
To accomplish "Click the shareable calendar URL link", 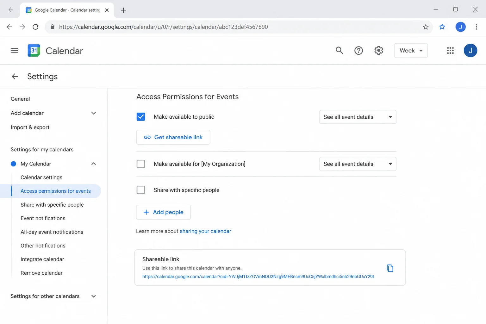I will 258,277.
